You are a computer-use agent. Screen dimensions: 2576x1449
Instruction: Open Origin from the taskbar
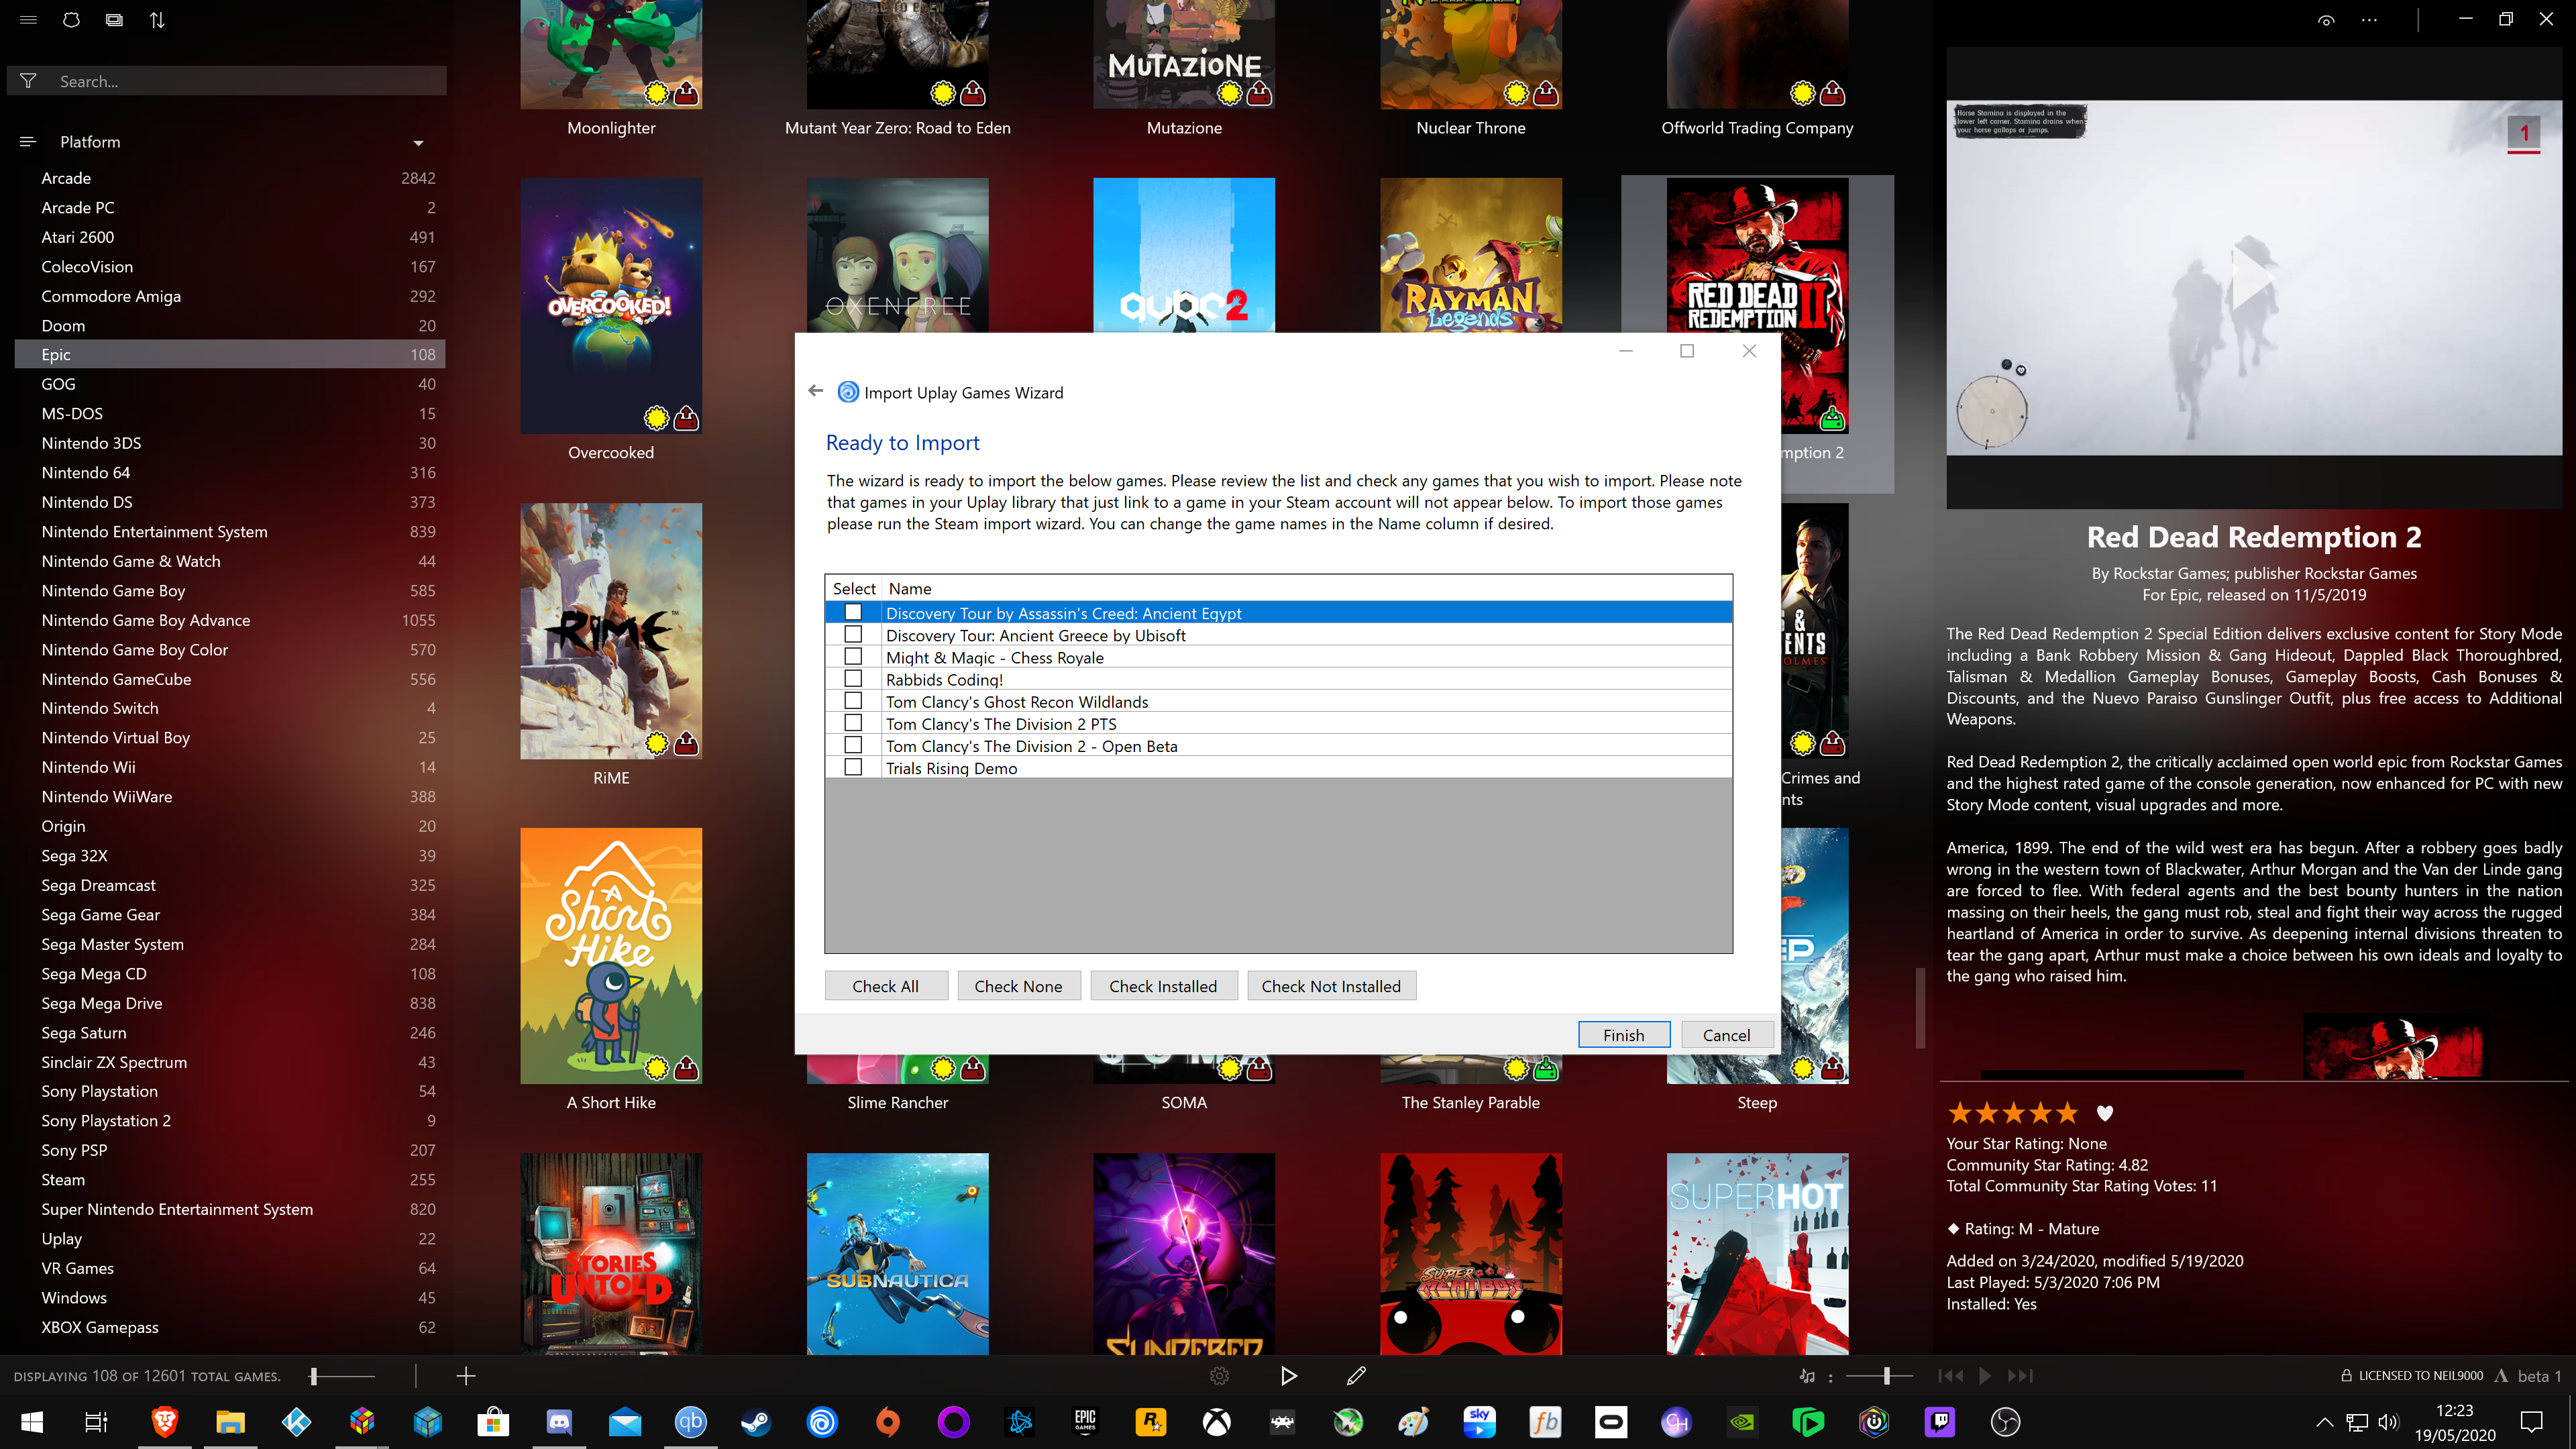pos(888,1422)
